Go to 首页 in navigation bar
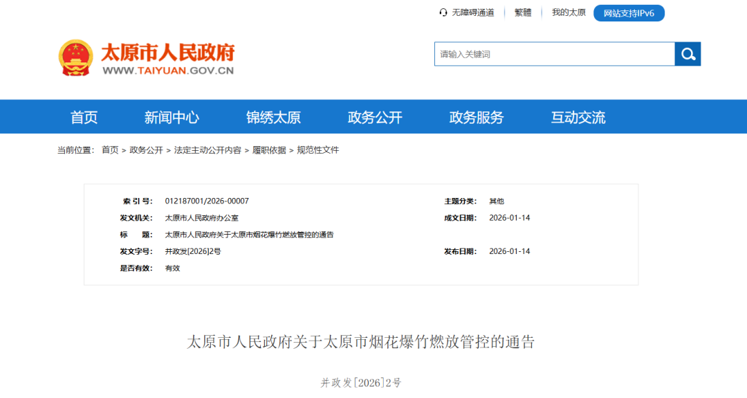Screen dimensions: 747x398 [84, 117]
